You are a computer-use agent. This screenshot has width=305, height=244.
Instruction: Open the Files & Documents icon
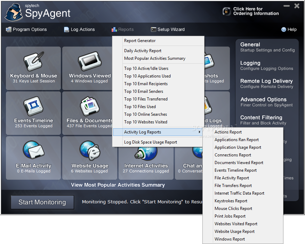(90, 106)
